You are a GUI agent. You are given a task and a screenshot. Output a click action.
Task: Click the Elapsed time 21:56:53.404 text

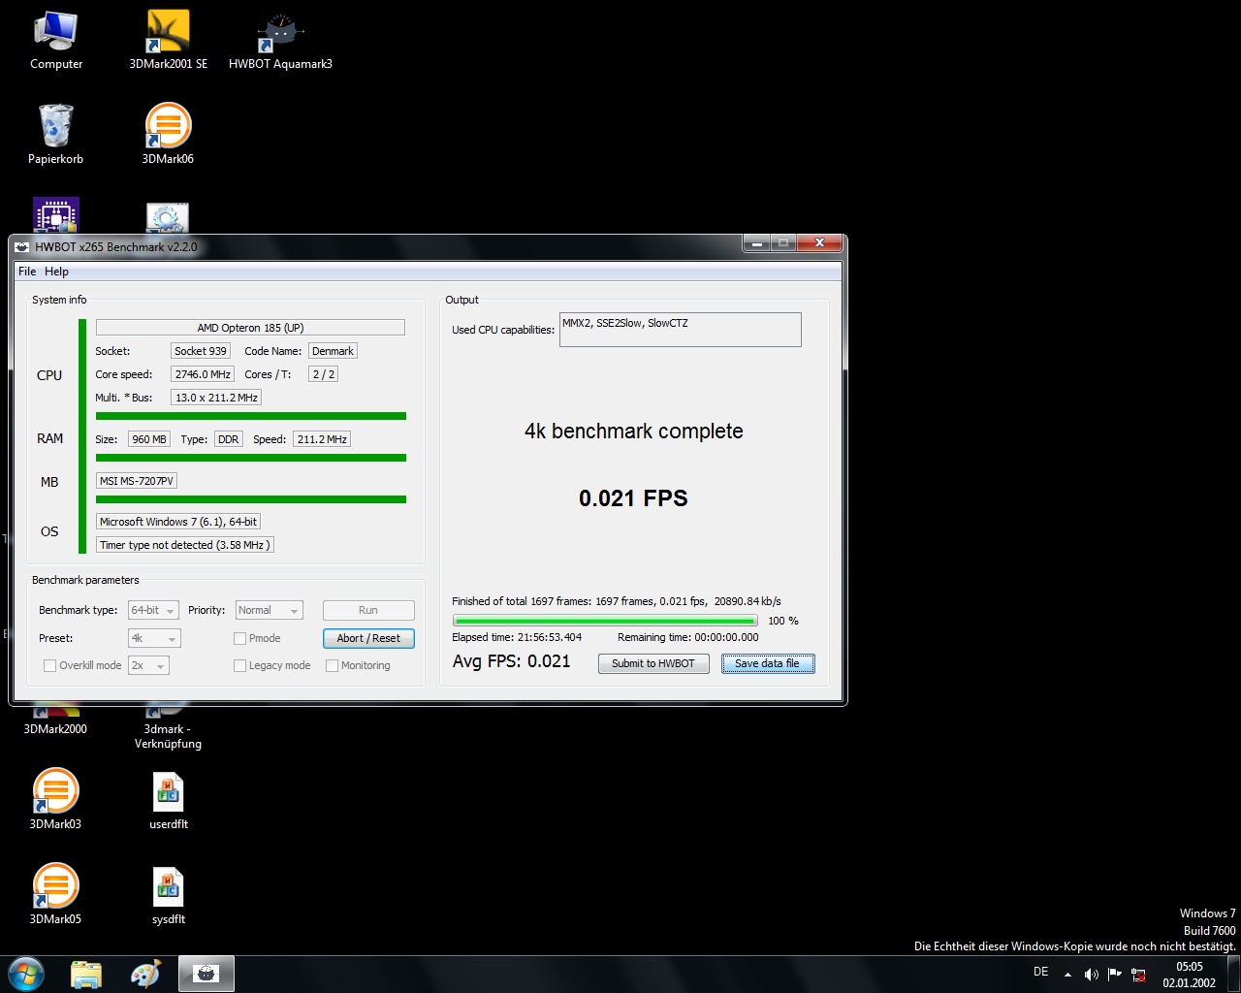click(x=517, y=637)
